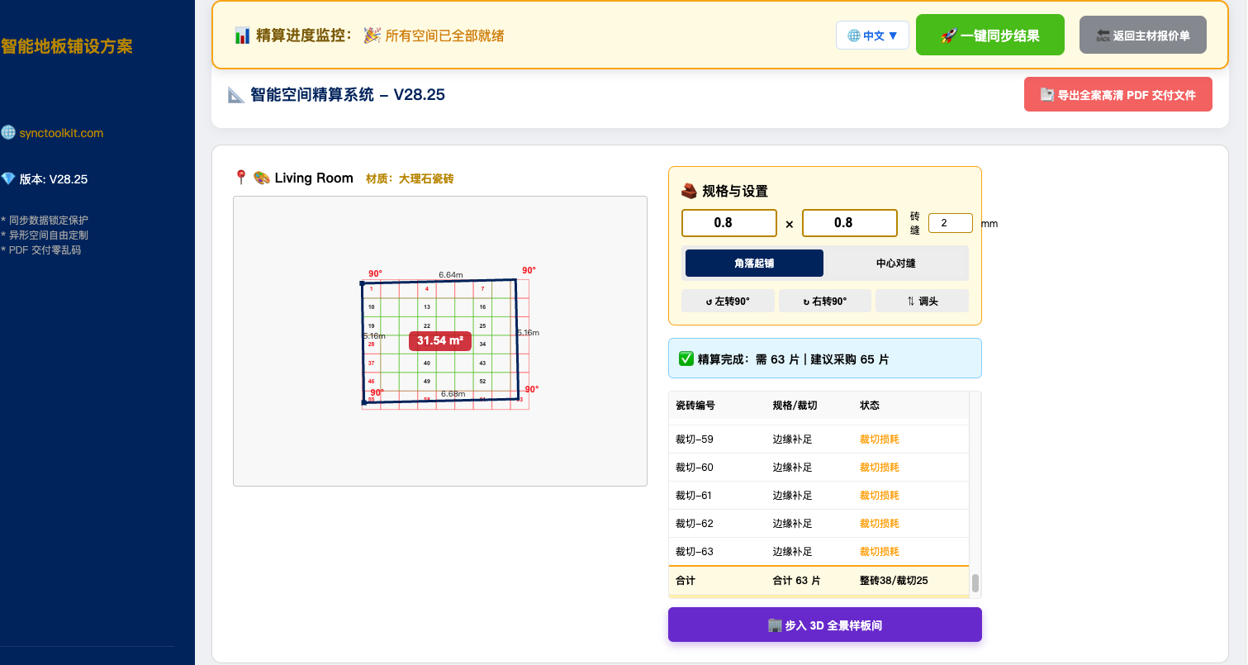The width and height of the screenshot is (1248, 665).
Task: Select the 裁切-62 table row
Action: coord(819,524)
